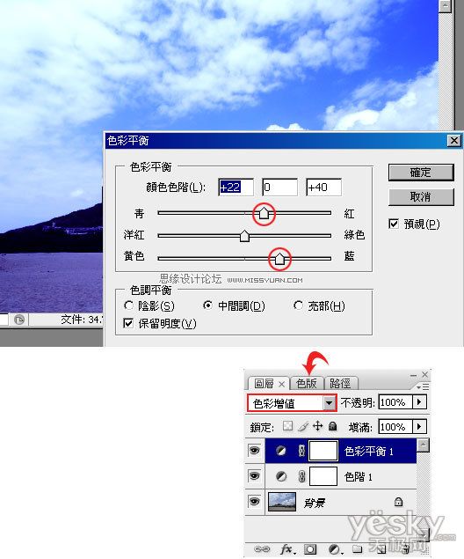464x559 pixels.
Task: Minimize the Layers panel with the dash icon
Action: point(413,375)
